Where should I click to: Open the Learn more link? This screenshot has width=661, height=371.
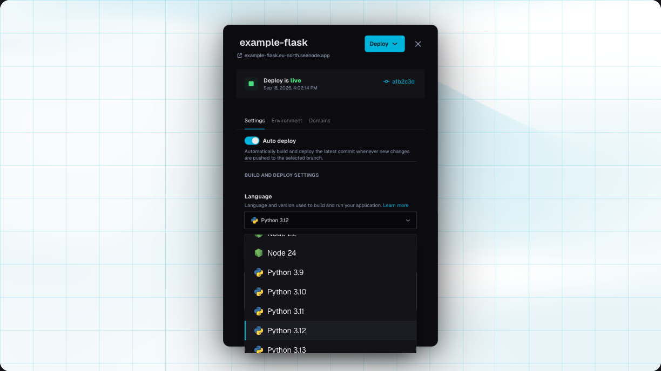tap(396, 205)
